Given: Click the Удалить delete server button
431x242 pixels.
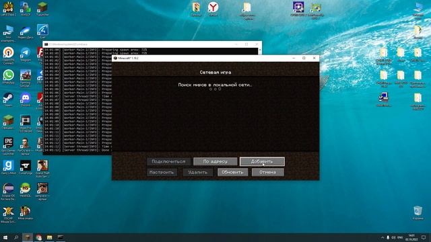Looking at the screenshot, I should pyautogui.click(x=197, y=172).
